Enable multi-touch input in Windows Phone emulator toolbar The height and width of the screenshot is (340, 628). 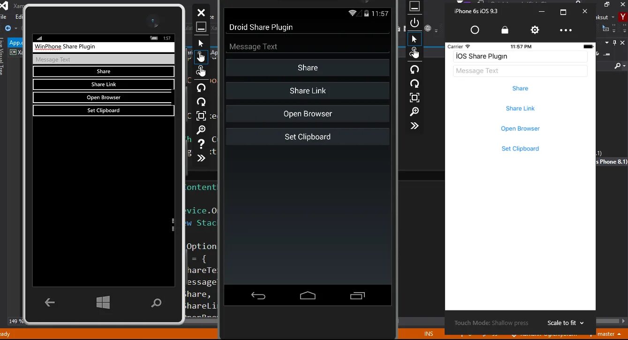pos(201,71)
